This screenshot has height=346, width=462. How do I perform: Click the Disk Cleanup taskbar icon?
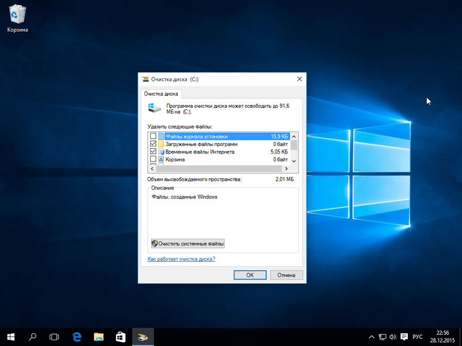[x=143, y=336]
